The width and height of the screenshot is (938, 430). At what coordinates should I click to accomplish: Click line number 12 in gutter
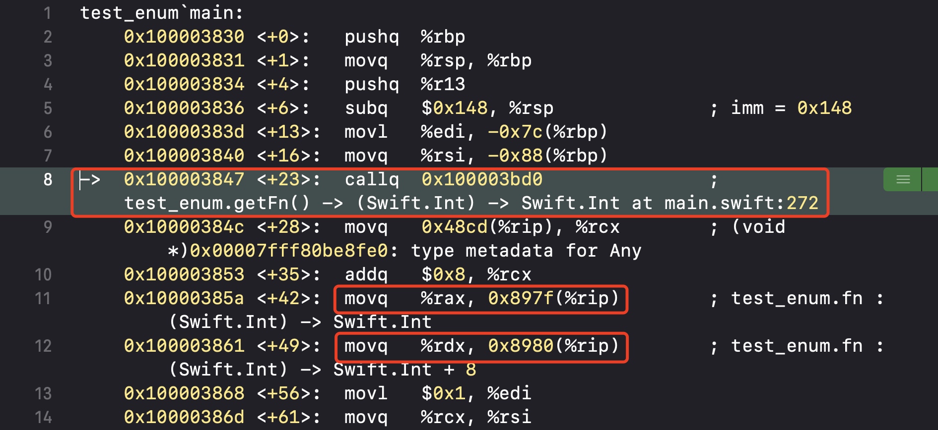[x=43, y=346]
